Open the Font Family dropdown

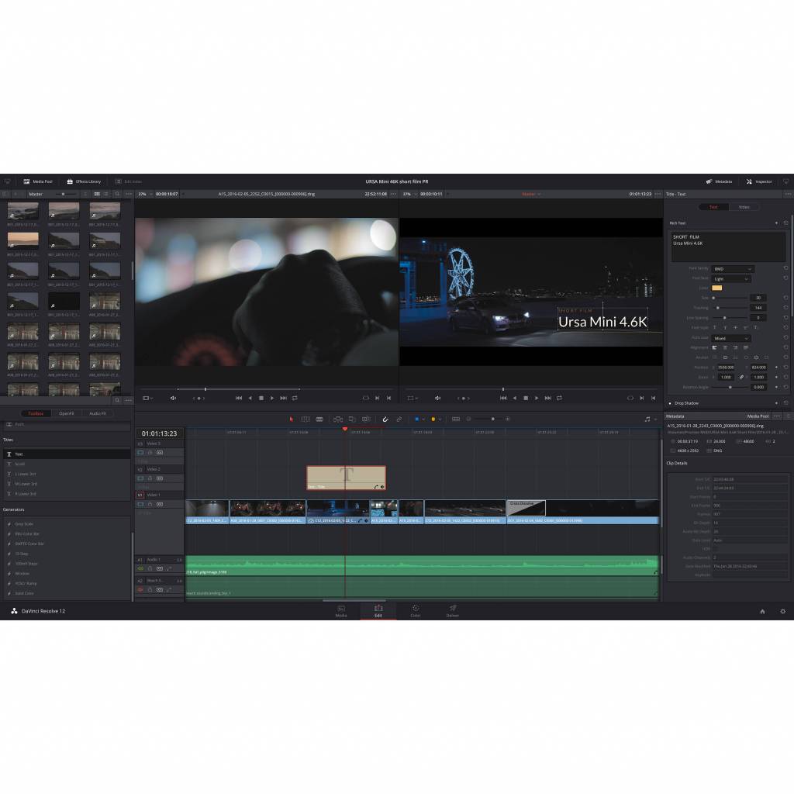point(733,269)
